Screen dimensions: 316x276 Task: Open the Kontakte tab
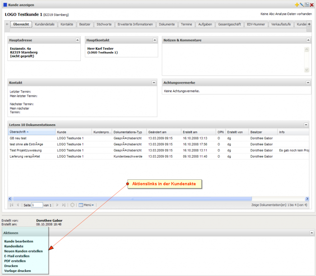click(67, 24)
